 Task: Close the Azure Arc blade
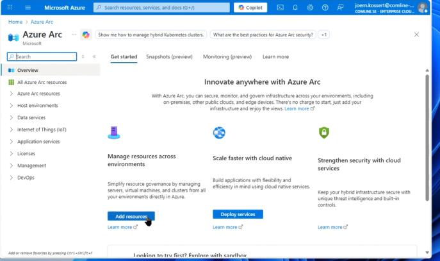(416, 34)
